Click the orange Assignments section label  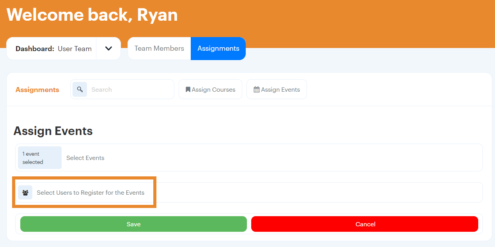[37, 90]
